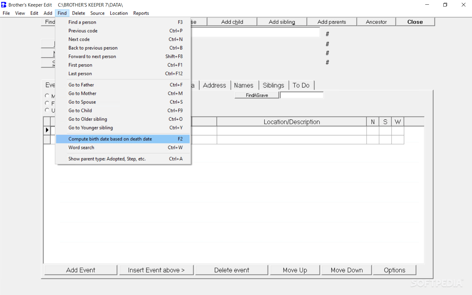Switch to the Siblings tab

(x=273, y=85)
